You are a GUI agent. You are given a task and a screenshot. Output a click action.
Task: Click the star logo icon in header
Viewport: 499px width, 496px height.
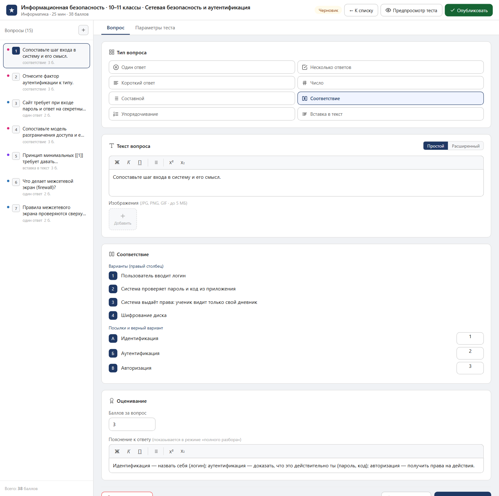12,10
